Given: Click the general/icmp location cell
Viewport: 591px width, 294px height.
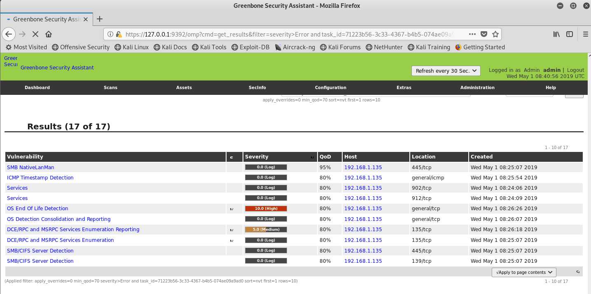Looking at the screenshot, I should click(428, 177).
